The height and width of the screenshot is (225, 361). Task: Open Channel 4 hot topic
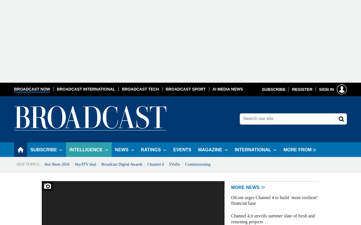point(156,165)
